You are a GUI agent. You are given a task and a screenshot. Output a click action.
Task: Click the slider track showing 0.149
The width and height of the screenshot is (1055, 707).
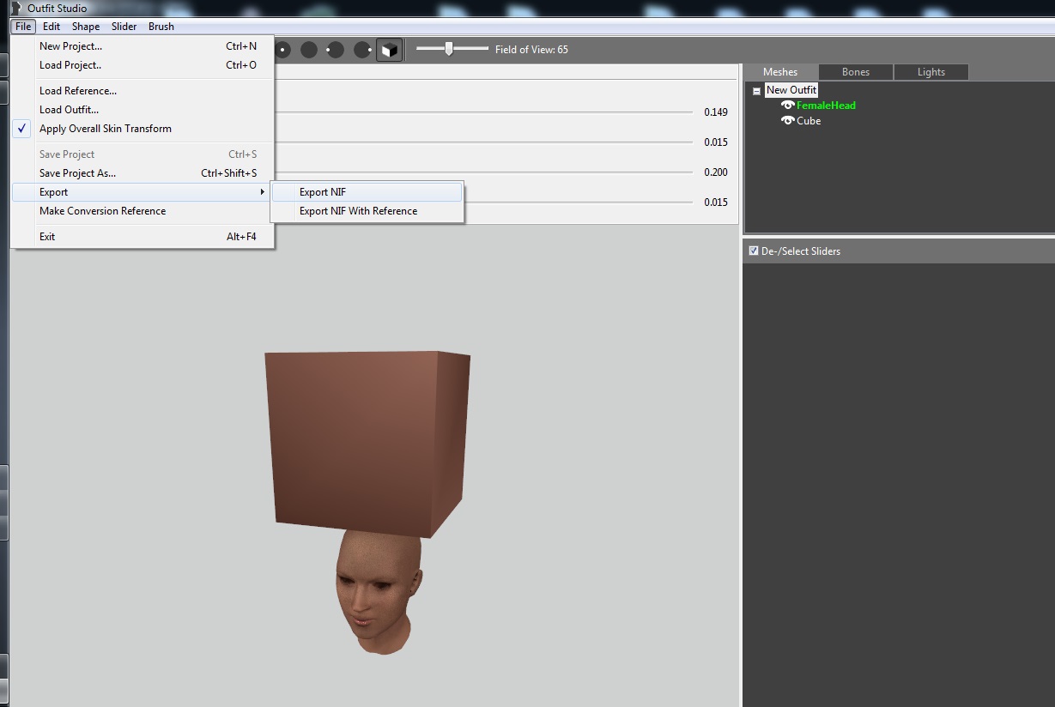484,112
